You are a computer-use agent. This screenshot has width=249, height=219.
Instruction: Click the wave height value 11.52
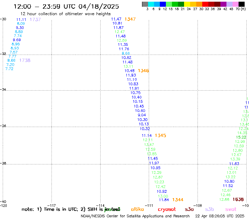228,186
